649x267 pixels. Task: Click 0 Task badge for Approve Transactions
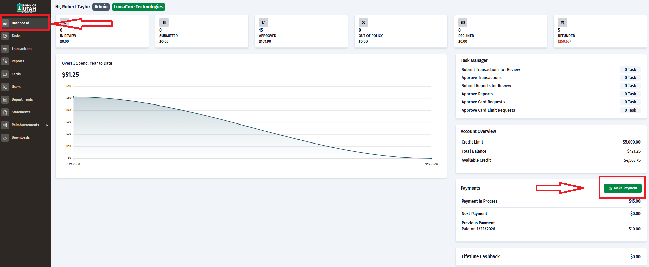coord(630,78)
